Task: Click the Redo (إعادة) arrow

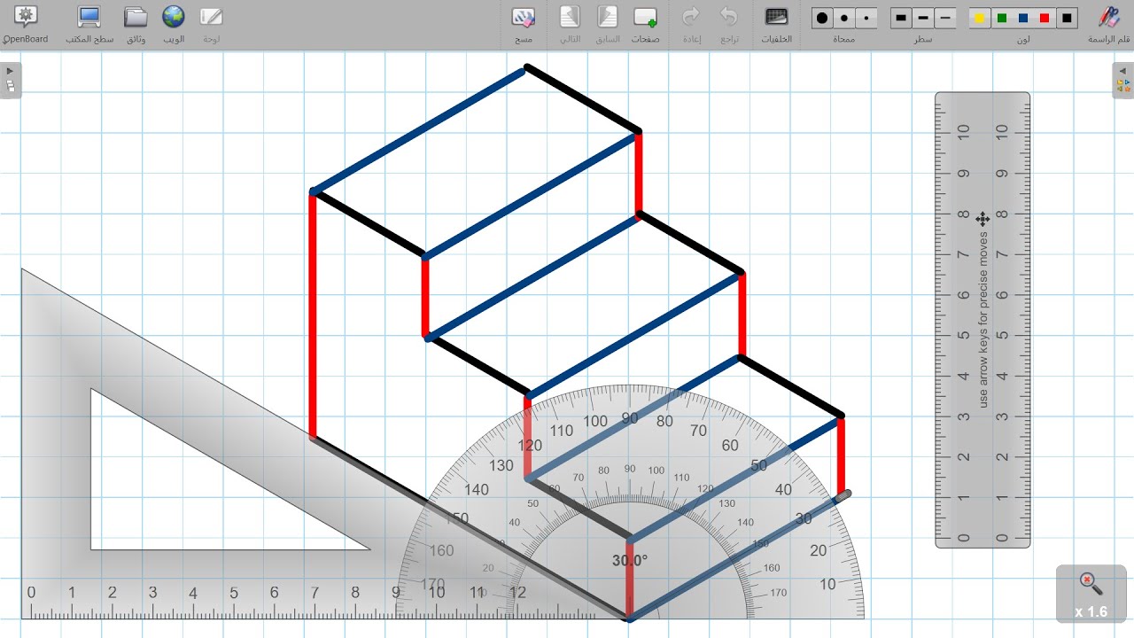Action: [691, 16]
